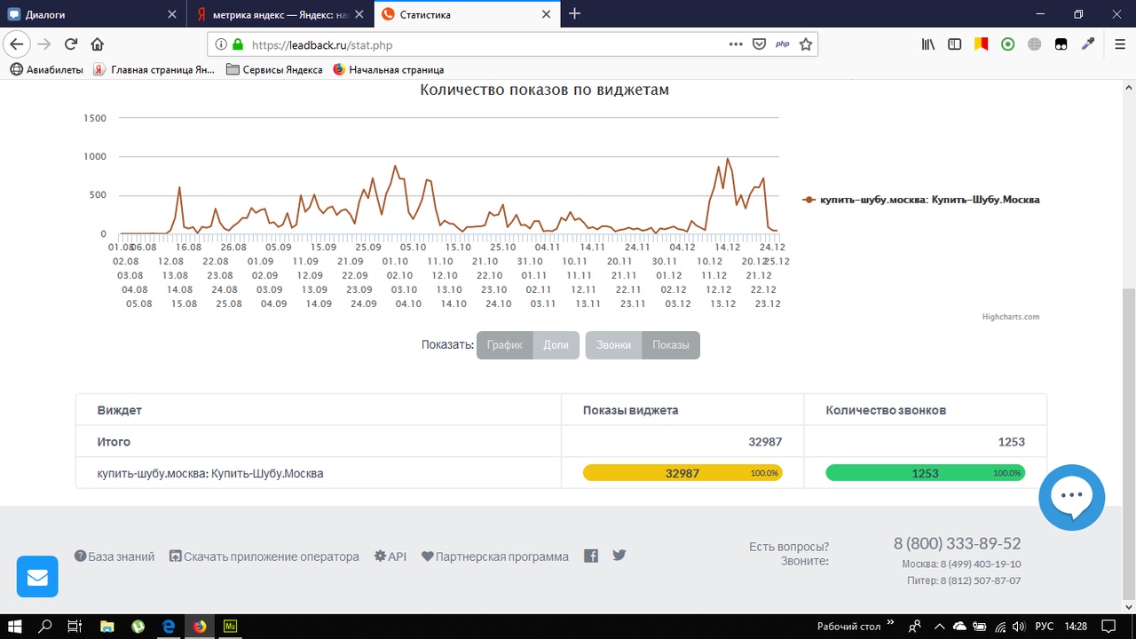Open File Explorer from taskbar
The image size is (1136, 639).
(x=106, y=626)
